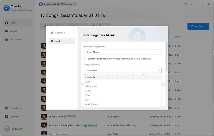The width and height of the screenshot is (214, 136).
Task: Choose ALAC (*.m4a) output format
Action: click(123, 104)
